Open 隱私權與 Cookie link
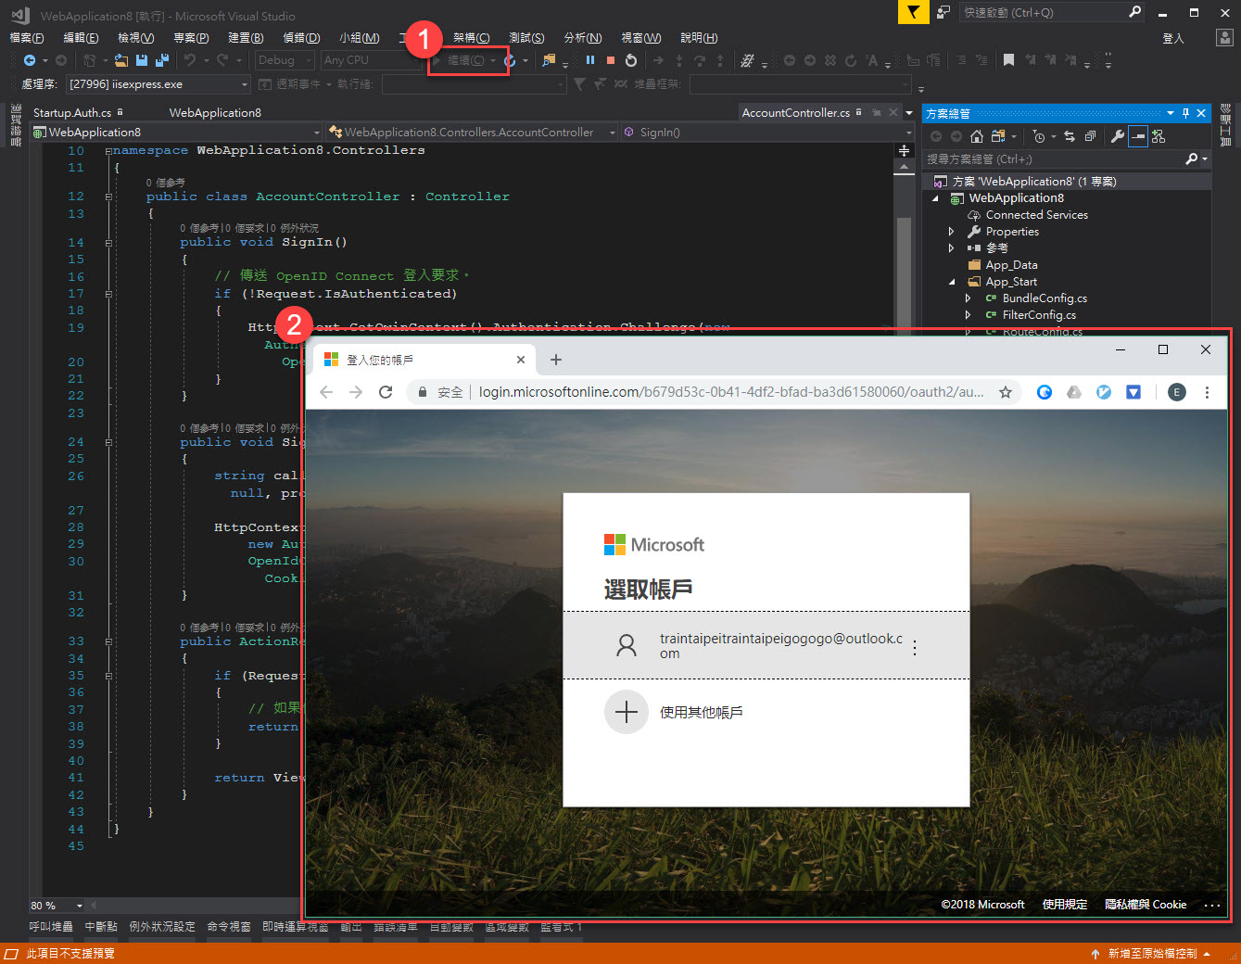Image resolution: width=1241 pixels, height=964 pixels. pos(1146,905)
